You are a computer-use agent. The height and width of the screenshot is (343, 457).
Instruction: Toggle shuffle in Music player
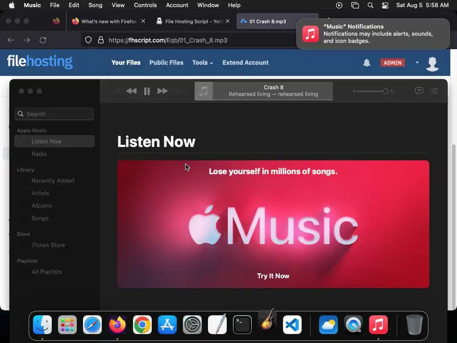click(116, 91)
